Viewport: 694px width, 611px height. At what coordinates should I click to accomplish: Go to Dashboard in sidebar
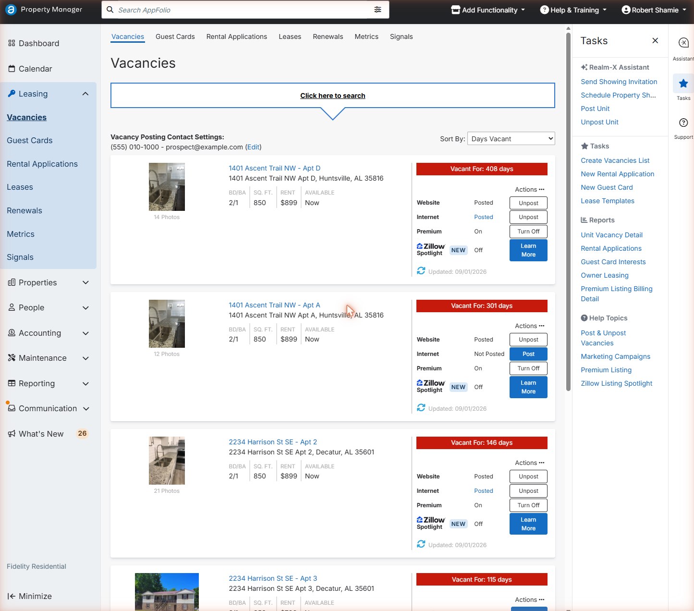point(34,43)
